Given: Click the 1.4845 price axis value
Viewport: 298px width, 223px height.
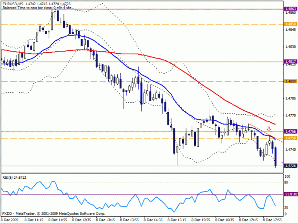Looking at the screenshot, I should click(x=290, y=29).
